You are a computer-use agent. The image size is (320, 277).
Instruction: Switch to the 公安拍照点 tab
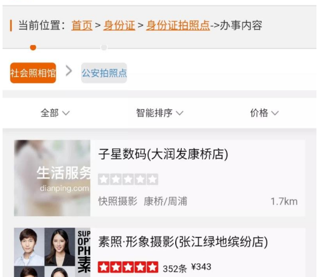coord(104,73)
